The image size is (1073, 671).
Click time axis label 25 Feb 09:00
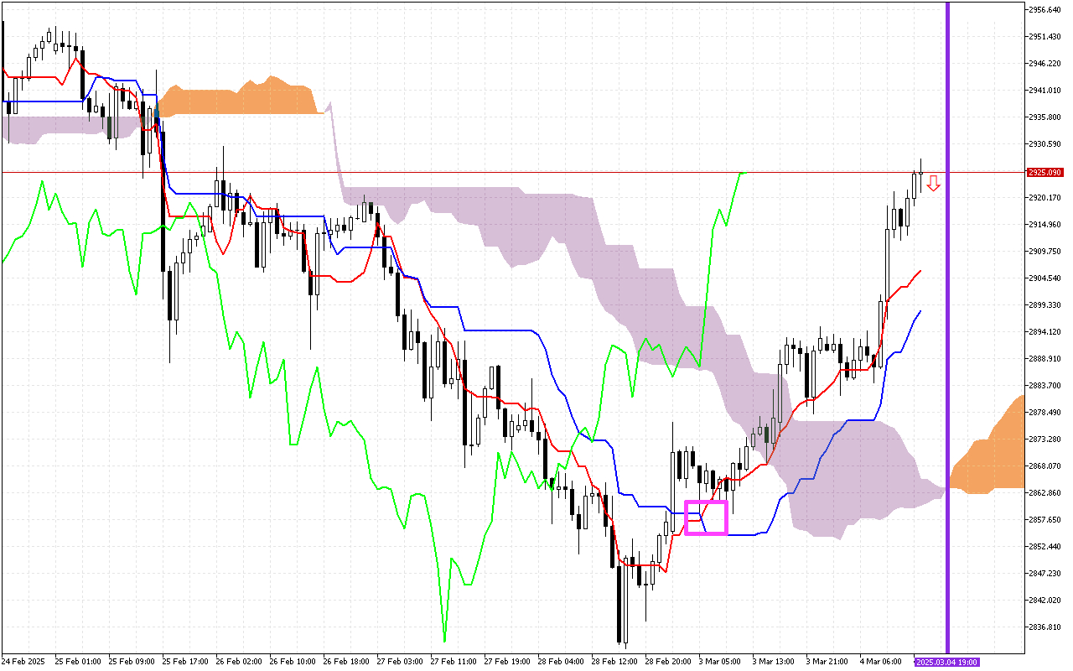(x=130, y=662)
